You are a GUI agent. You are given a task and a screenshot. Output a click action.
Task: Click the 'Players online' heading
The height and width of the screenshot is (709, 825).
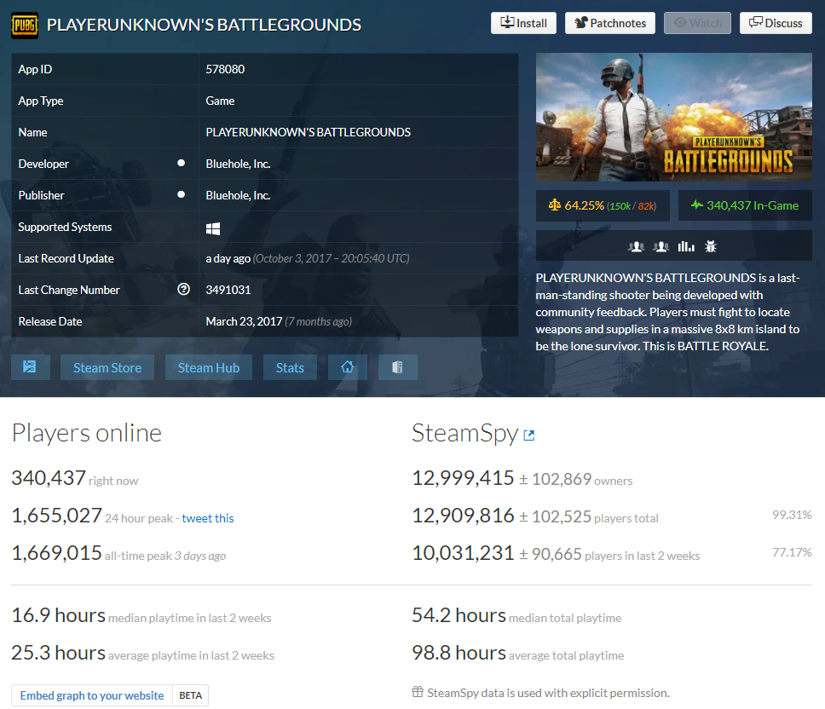coord(87,433)
